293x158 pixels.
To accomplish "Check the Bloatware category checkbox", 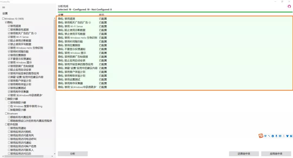I will (6, 113).
